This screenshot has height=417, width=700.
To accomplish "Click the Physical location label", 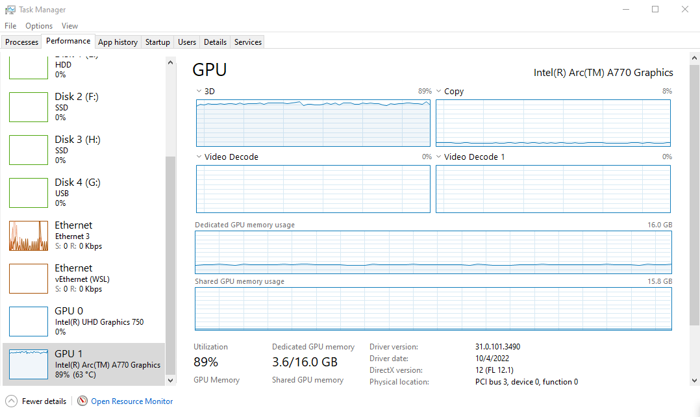I will (399, 382).
